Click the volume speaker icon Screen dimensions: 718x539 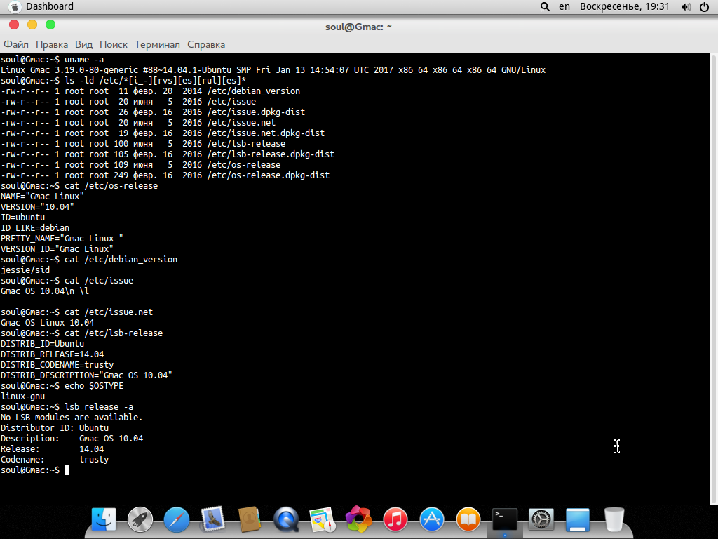point(686,7)
